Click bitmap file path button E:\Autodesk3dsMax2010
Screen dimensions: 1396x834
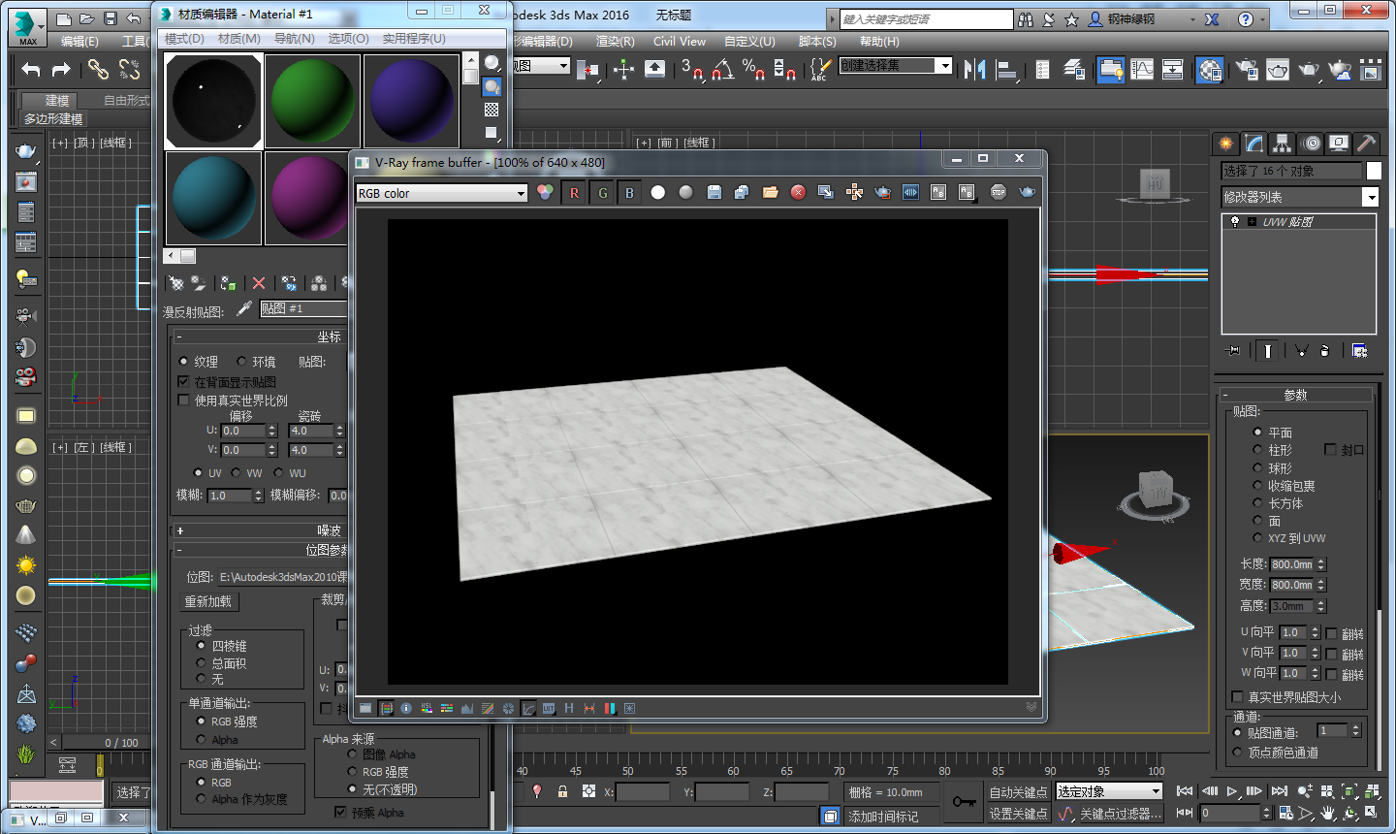point(282,576)
